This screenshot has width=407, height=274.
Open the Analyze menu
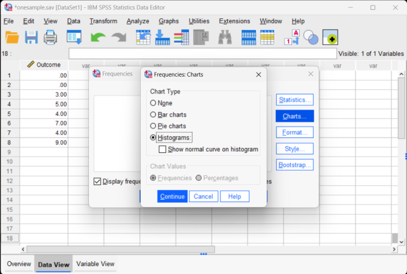coord(138,21)
